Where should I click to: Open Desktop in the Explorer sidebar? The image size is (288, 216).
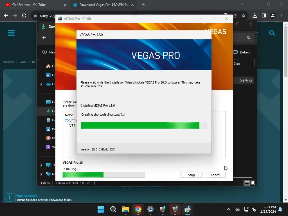51,102
